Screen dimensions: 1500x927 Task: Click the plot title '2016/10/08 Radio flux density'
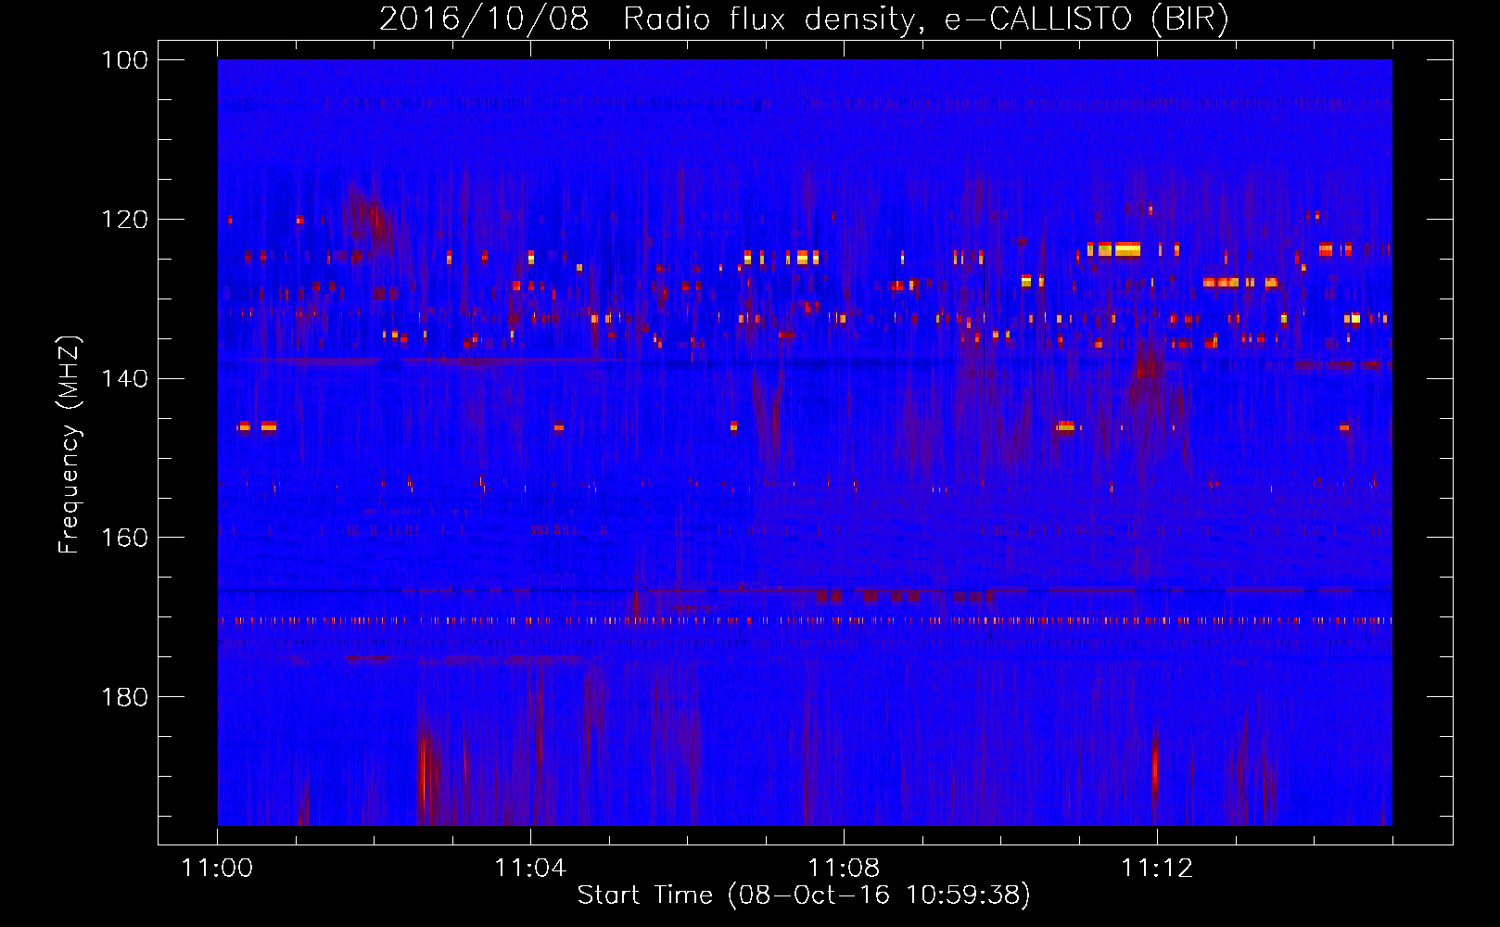coord(804,19)
